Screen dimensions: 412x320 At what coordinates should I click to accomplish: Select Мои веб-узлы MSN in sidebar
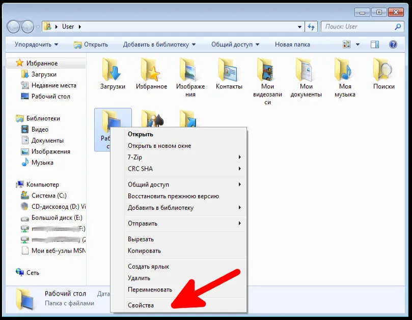coord(53,250)
